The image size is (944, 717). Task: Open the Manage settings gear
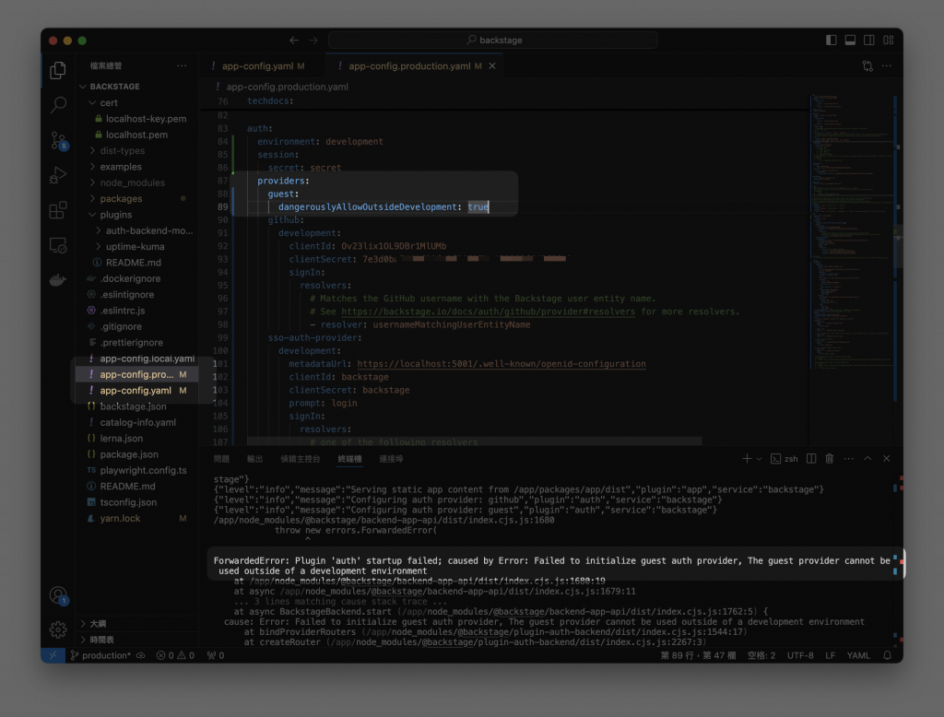coord(58,629)
